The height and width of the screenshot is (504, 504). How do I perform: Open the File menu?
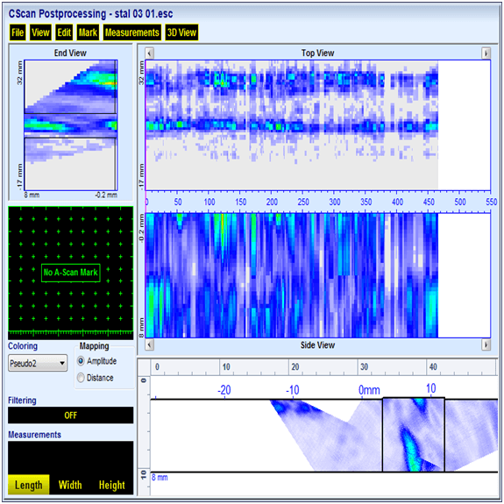pyautogui.click(x=18, y=32)
